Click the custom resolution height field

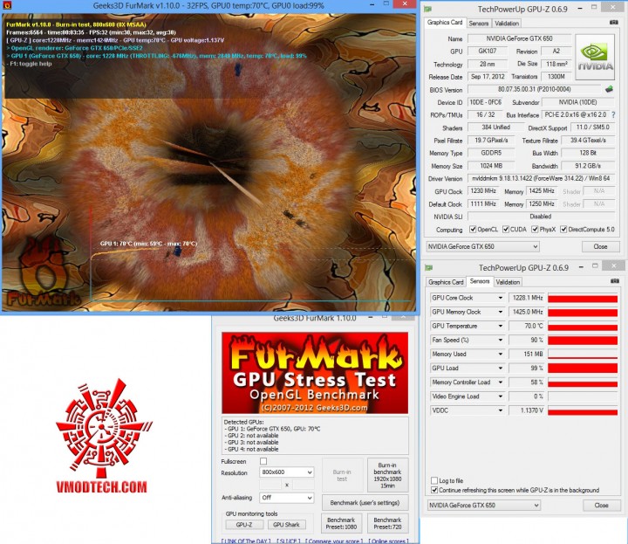tap(303, 485)
